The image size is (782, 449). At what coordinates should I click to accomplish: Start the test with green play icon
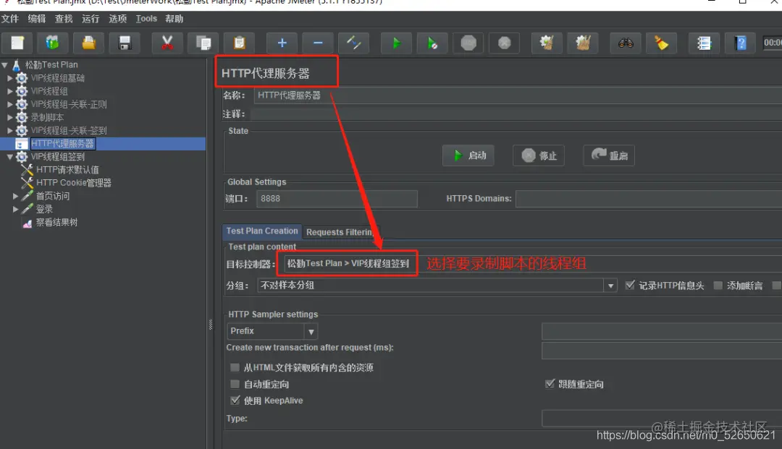(x=397, y=43)
